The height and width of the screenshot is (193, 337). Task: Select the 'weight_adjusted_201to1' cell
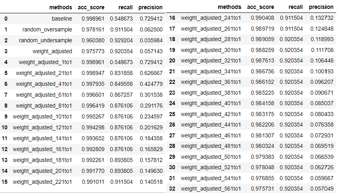click(x=42, y=171)
